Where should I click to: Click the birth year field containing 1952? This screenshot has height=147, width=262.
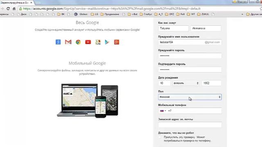(x=212, y=83)
